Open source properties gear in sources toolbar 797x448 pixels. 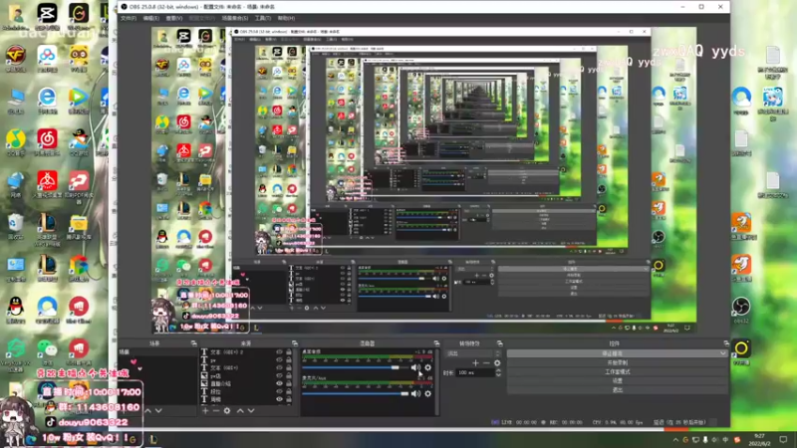227,410
